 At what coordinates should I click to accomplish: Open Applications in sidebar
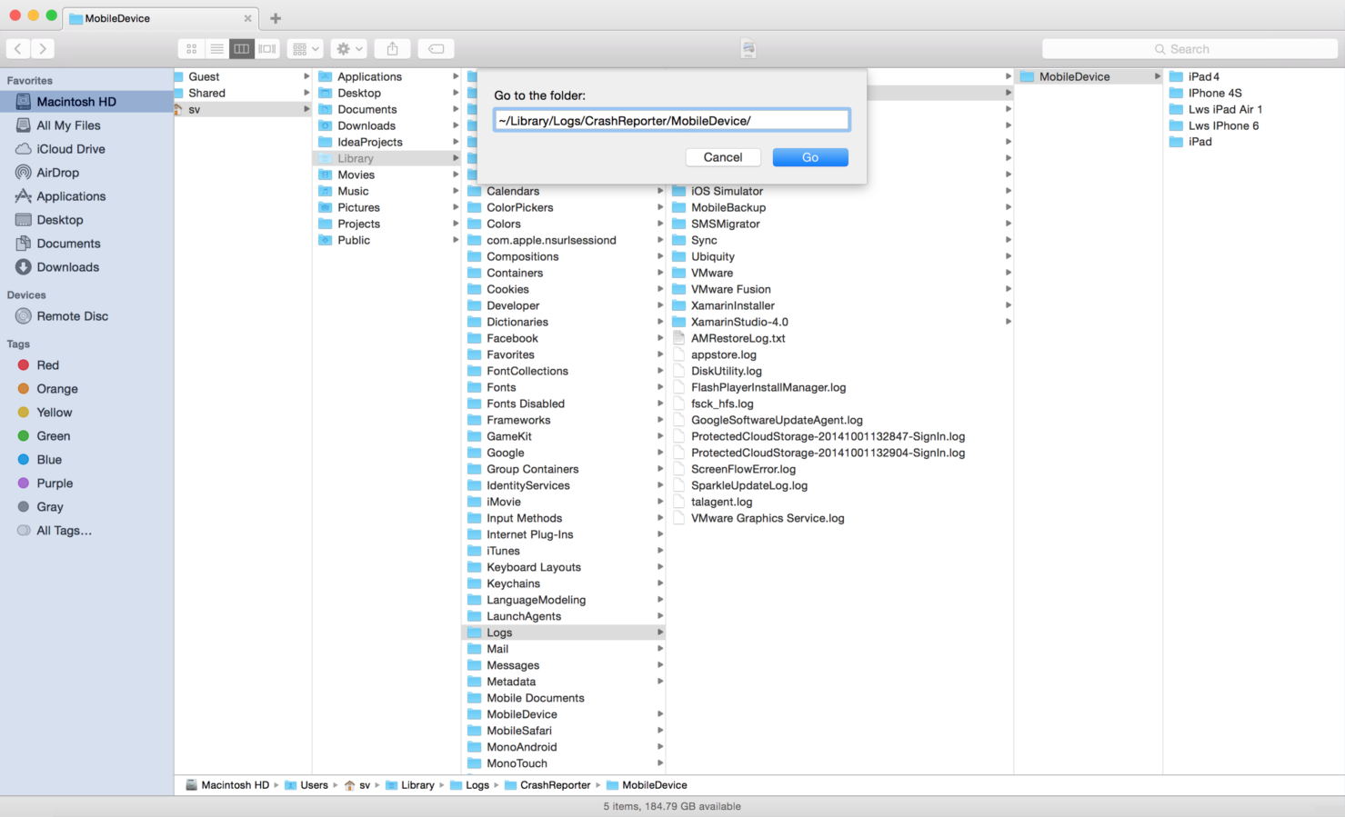click(71, 196)
